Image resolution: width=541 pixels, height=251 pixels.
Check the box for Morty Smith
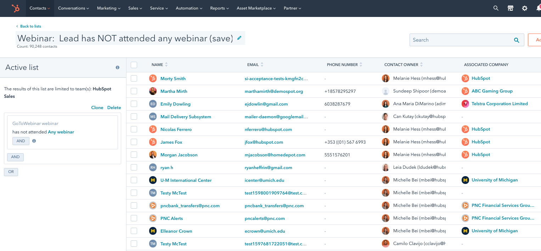(134, 78)
